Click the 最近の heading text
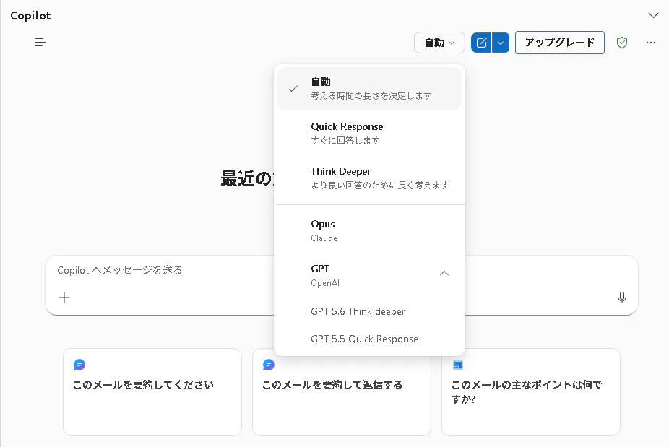The height and width of the screenshot is (447, 669). (246, 178)
